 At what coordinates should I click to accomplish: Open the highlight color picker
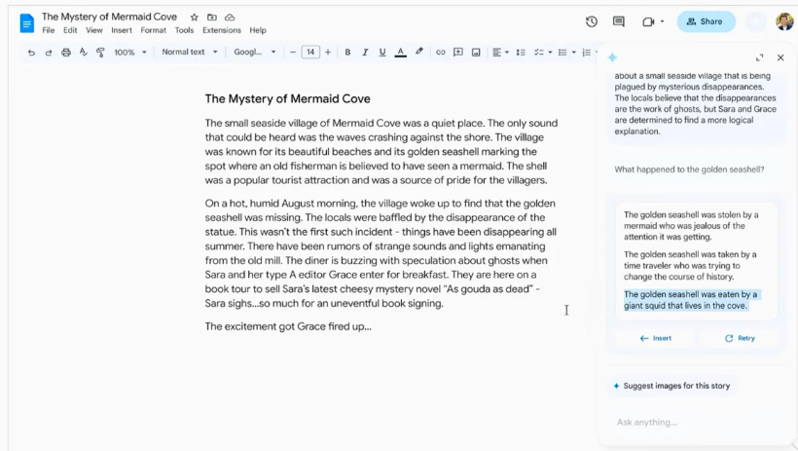(x=418, y=52)
